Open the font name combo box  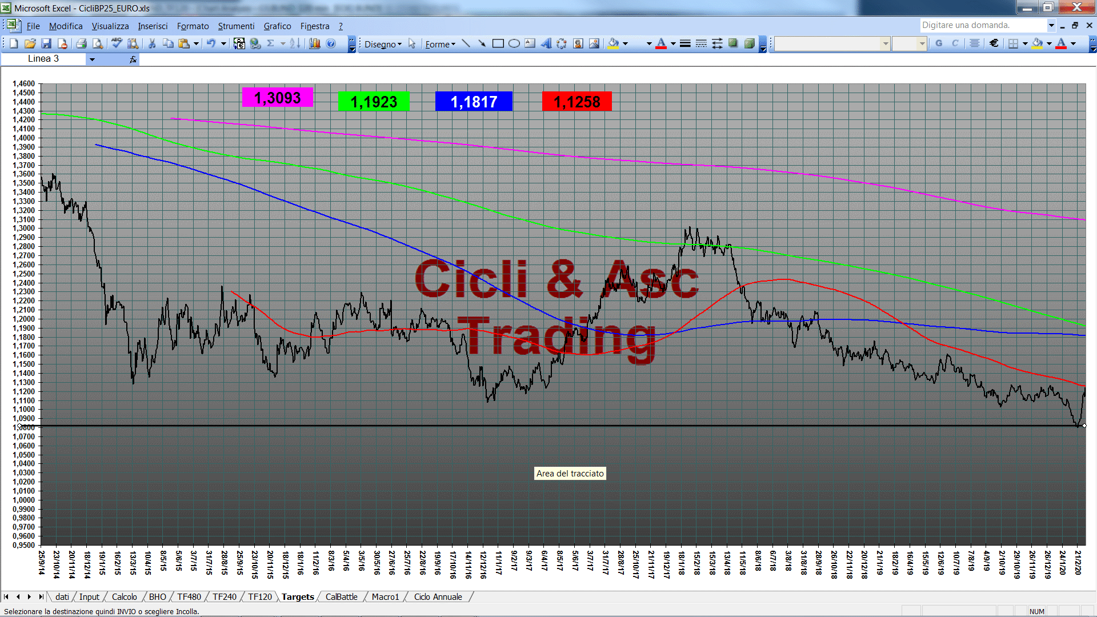(x=832, y=44)
